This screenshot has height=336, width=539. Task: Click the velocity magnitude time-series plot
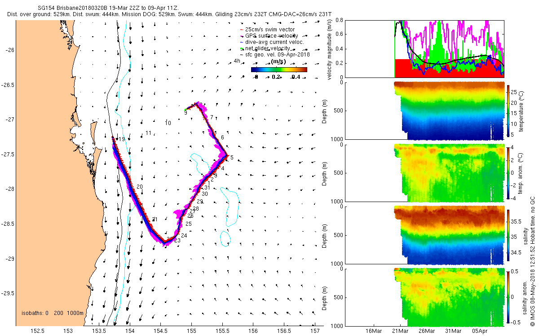(x=424, y=49)
